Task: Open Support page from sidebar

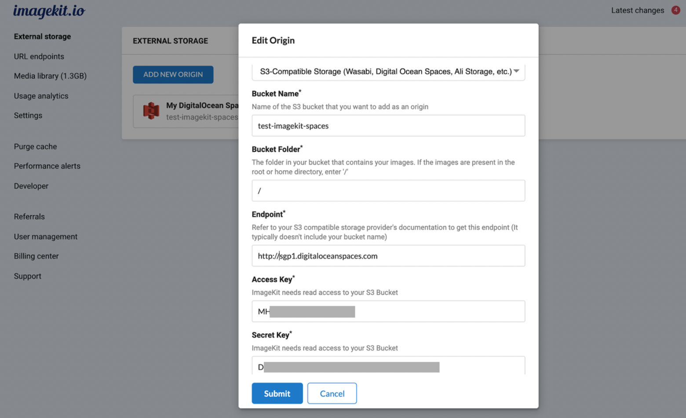Action: (x=28, y=276)
